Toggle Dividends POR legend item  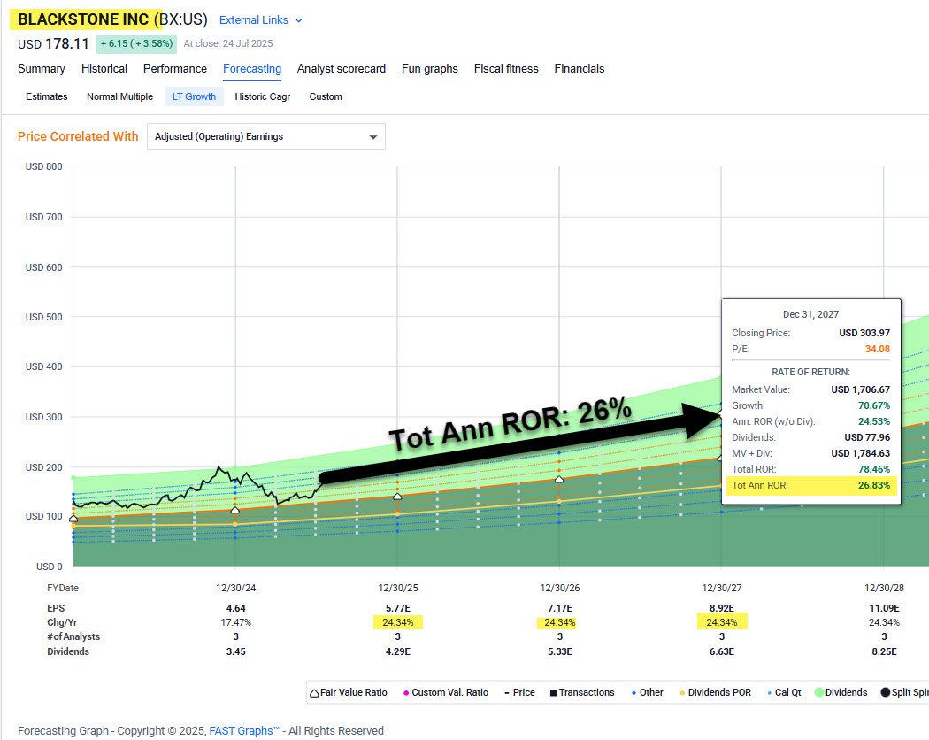click(x=715, y=692)
